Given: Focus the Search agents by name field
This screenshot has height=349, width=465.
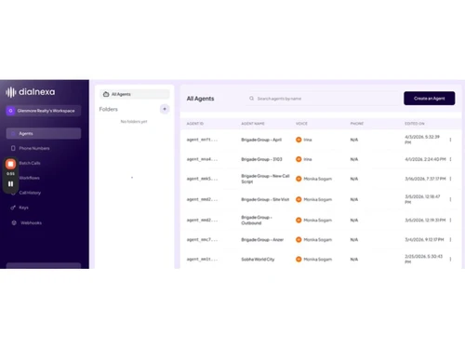Looking at the screenshot, I should [323, 99].
